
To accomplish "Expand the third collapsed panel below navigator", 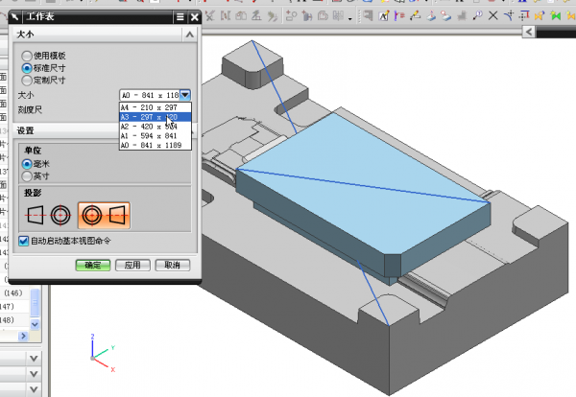I will [34, 389].
